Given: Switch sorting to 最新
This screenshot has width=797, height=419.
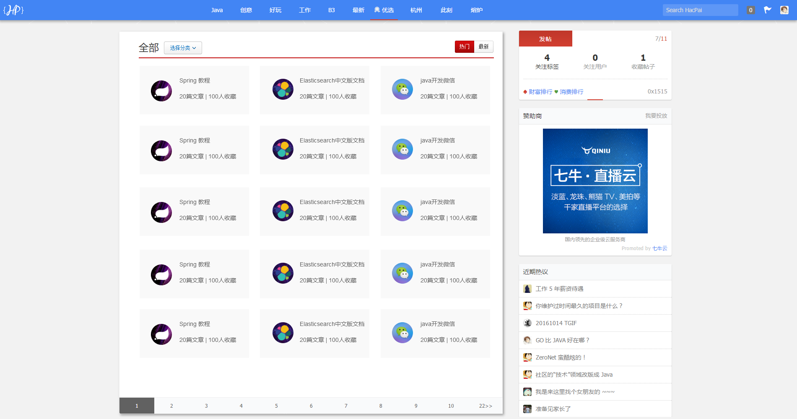Looking at the screenshot, I should 483,47.
